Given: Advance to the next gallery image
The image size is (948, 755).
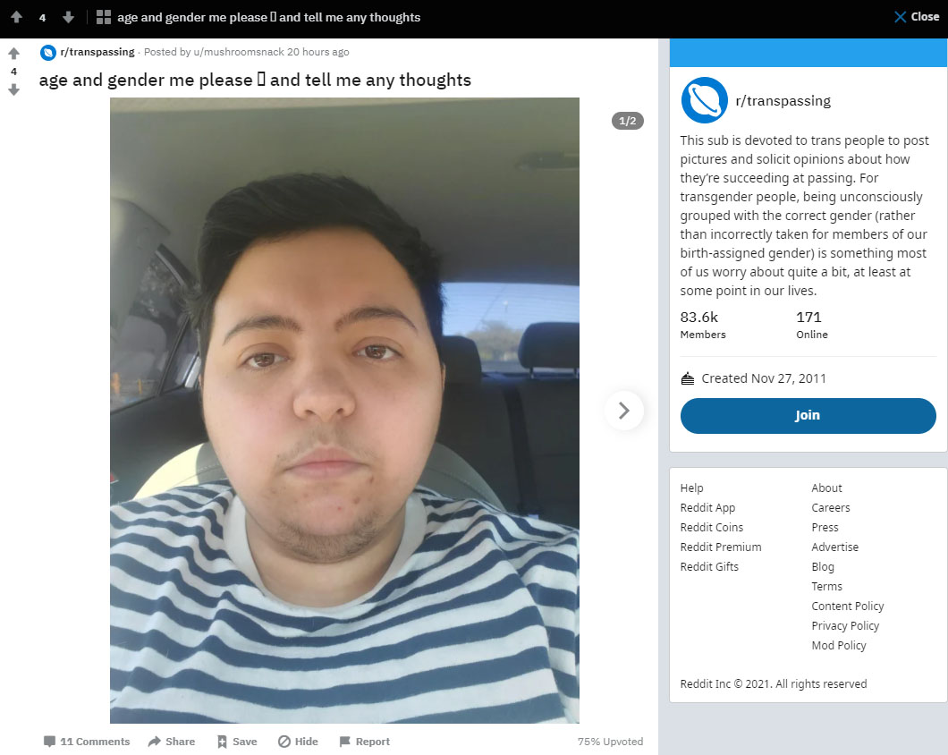Looking at the screenshot, I should tap(624, 411).
